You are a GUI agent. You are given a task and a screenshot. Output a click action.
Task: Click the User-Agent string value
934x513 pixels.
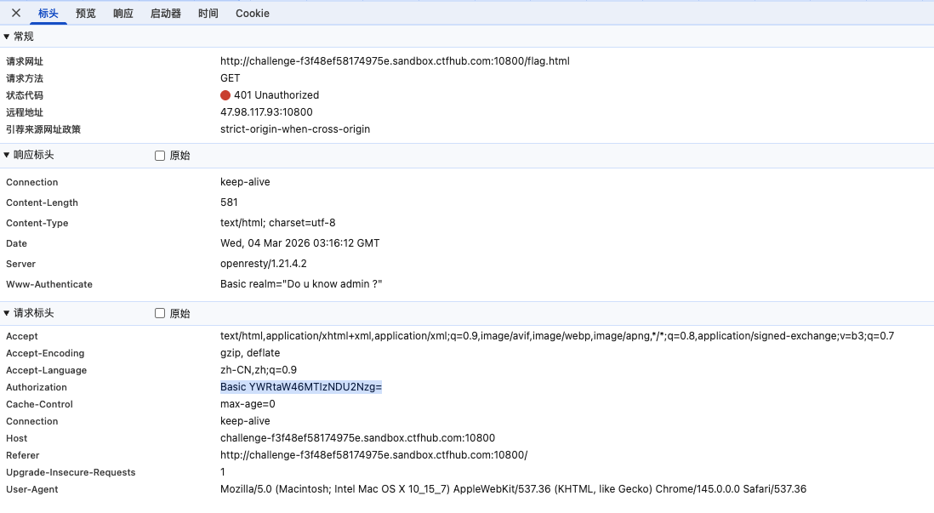click(x=513, y=489)
